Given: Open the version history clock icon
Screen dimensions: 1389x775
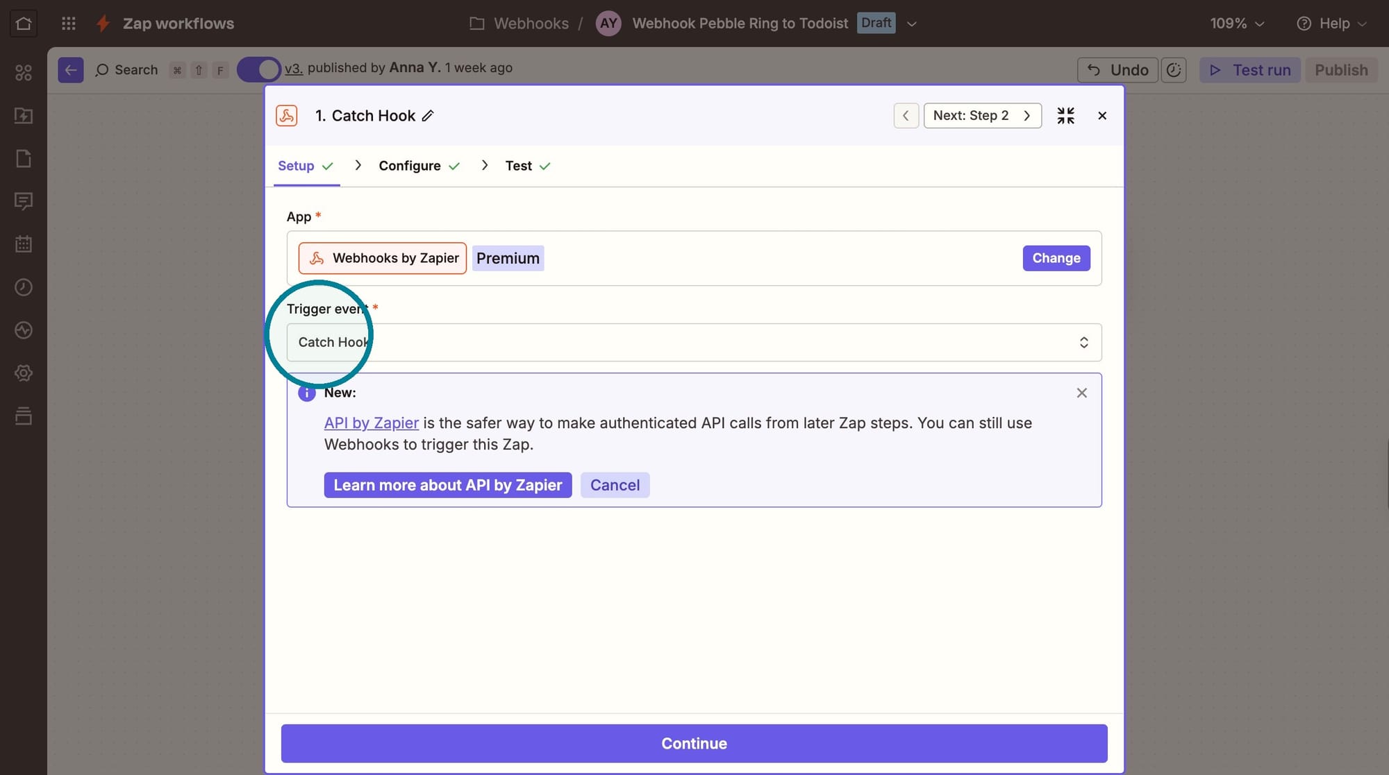Looking at the screenshot, I should click(x=1174, y=70).
